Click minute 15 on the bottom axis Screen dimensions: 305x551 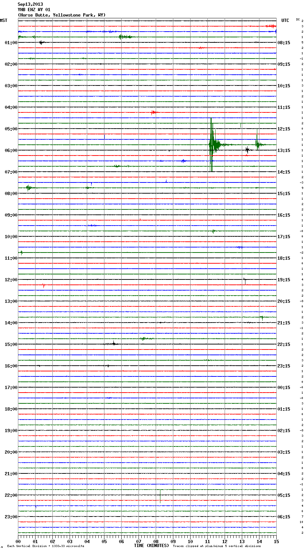coord(276,541)
